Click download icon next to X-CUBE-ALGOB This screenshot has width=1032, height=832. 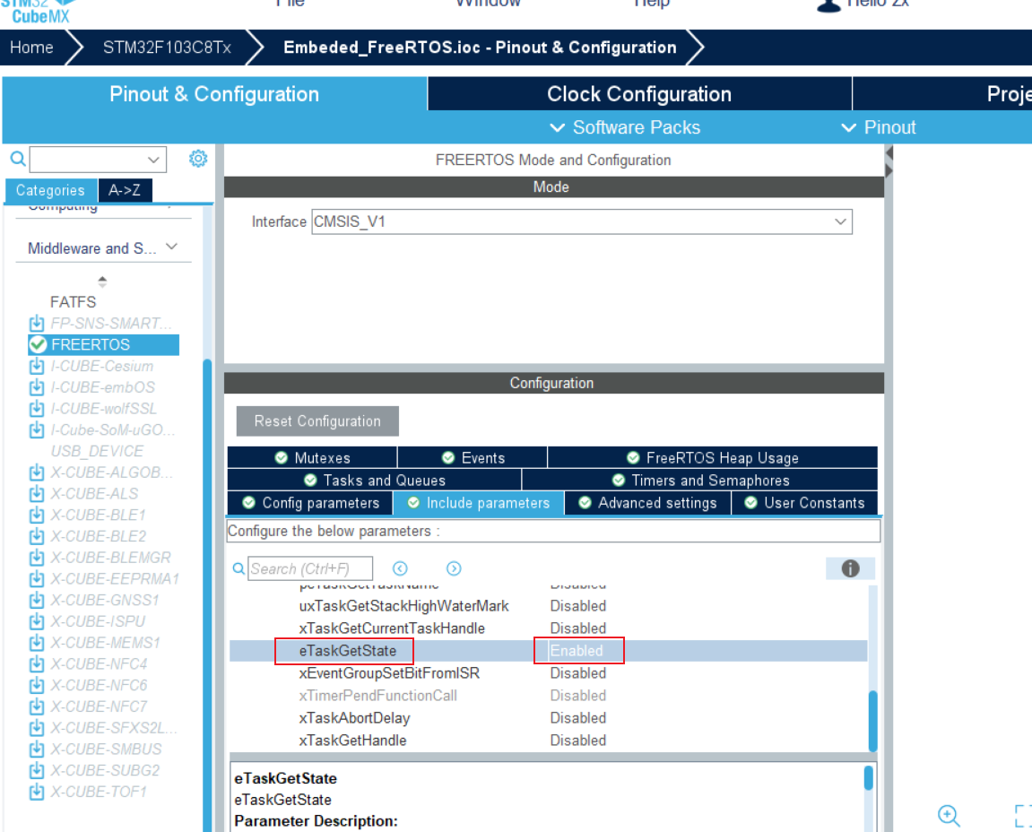[x=37, y=472]
